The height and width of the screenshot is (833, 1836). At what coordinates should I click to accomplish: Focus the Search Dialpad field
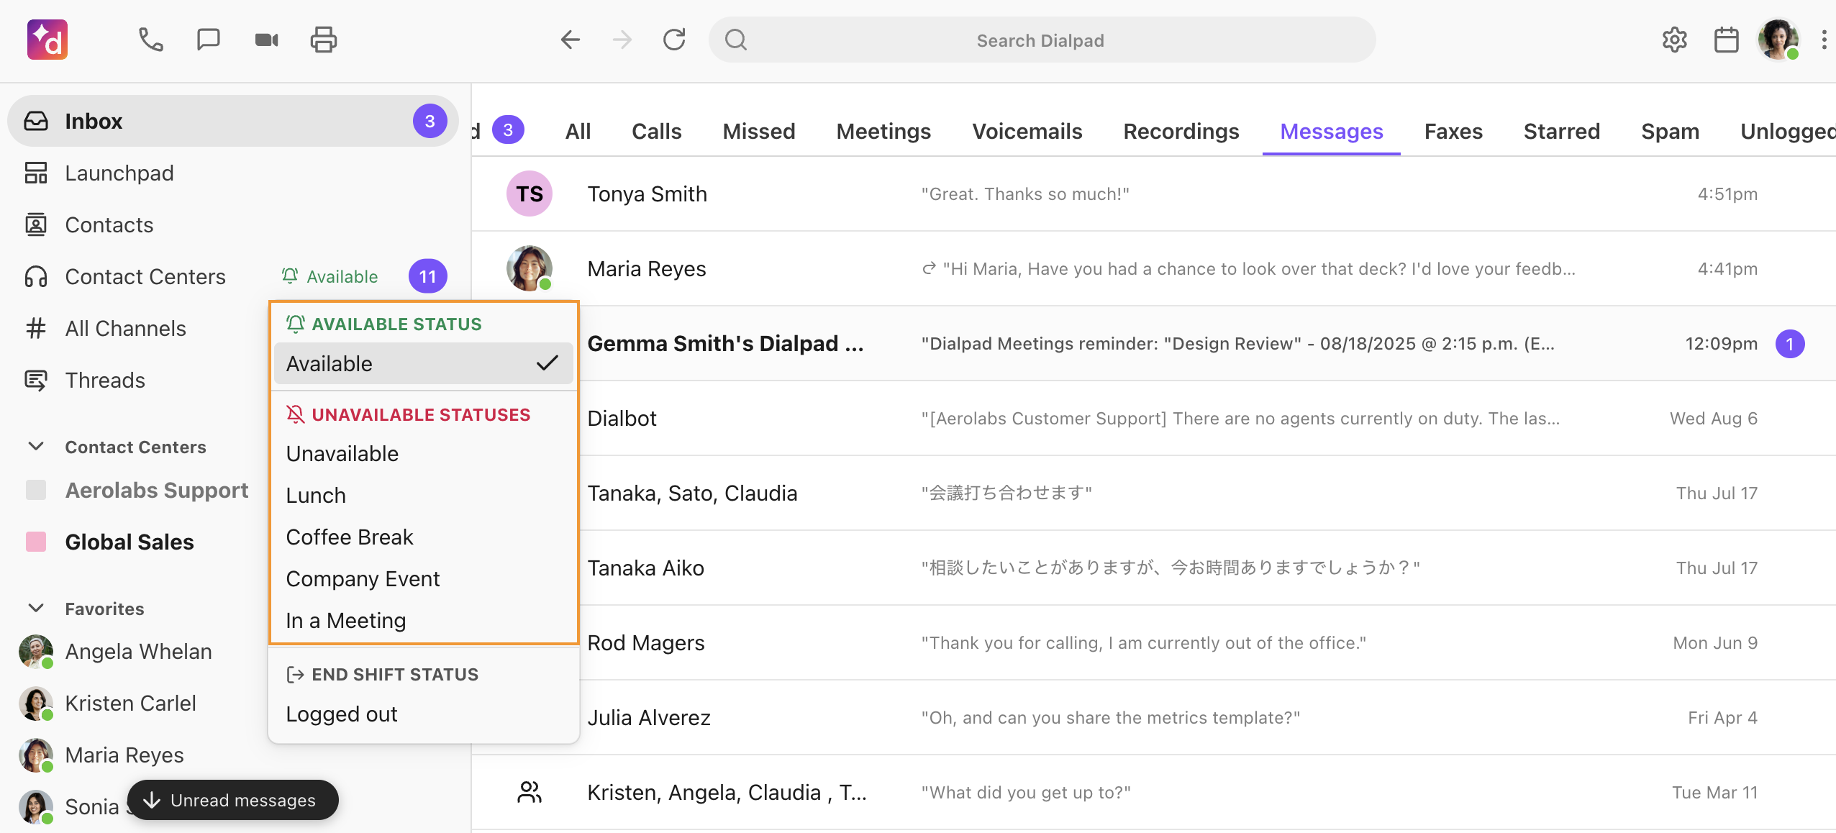(1042, 40)
